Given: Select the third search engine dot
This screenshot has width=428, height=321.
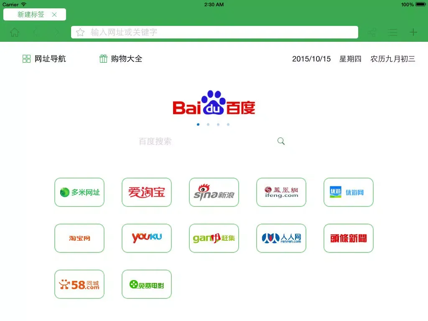Looking at the screenshot, I should 218,125.
